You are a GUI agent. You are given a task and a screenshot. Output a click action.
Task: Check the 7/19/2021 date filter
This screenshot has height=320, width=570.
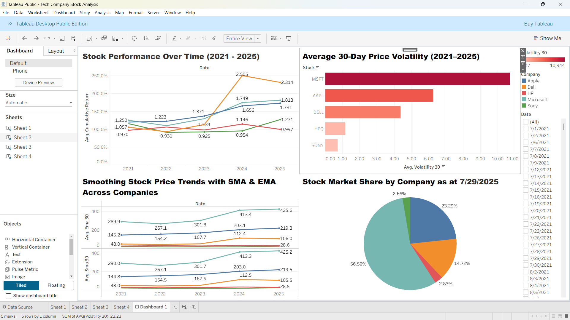point(526,204)
